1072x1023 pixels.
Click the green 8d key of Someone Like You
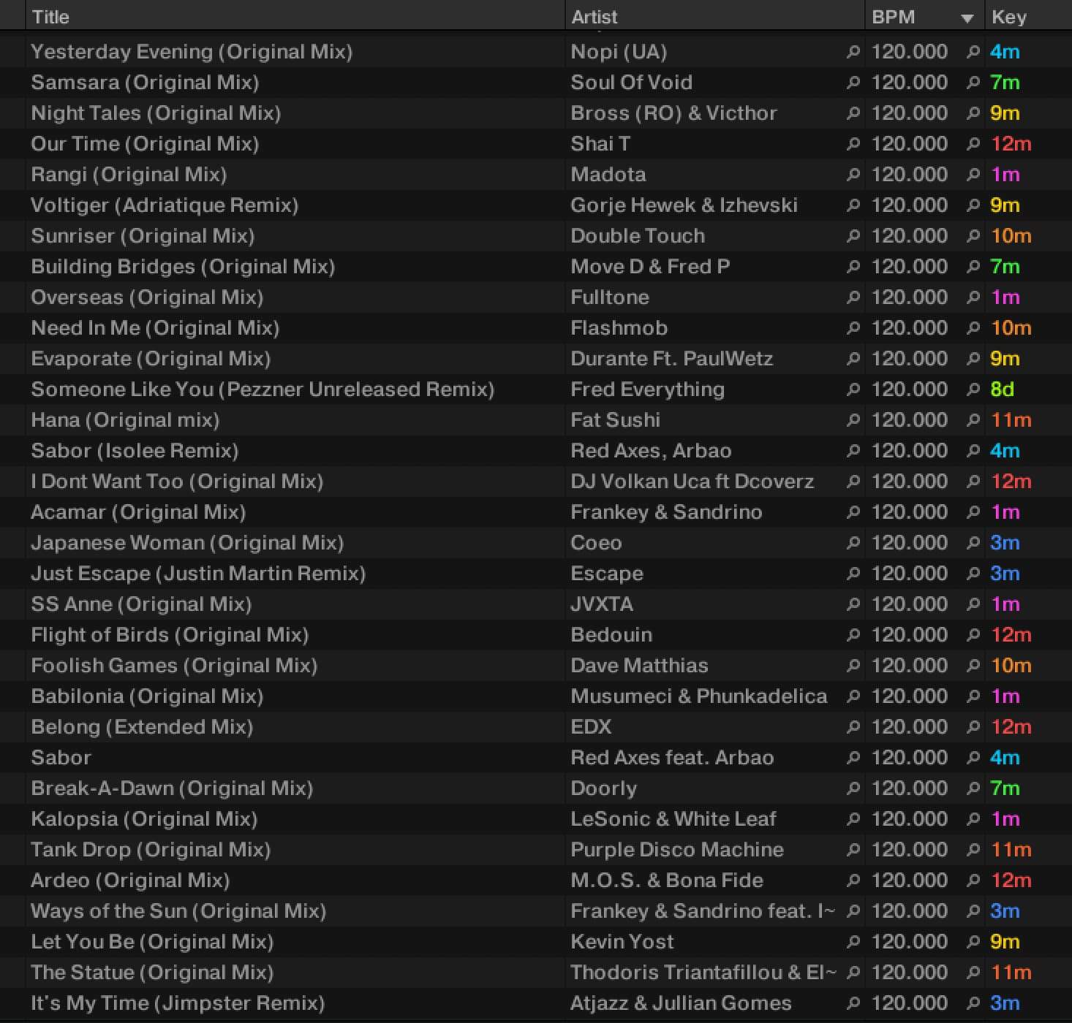click(x=1002, y=389)
